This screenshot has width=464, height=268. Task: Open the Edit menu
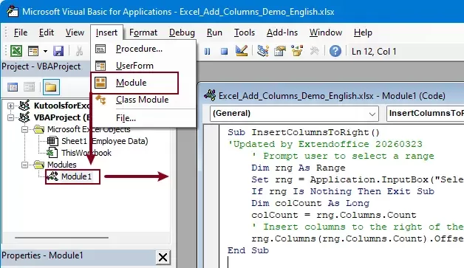47,32
